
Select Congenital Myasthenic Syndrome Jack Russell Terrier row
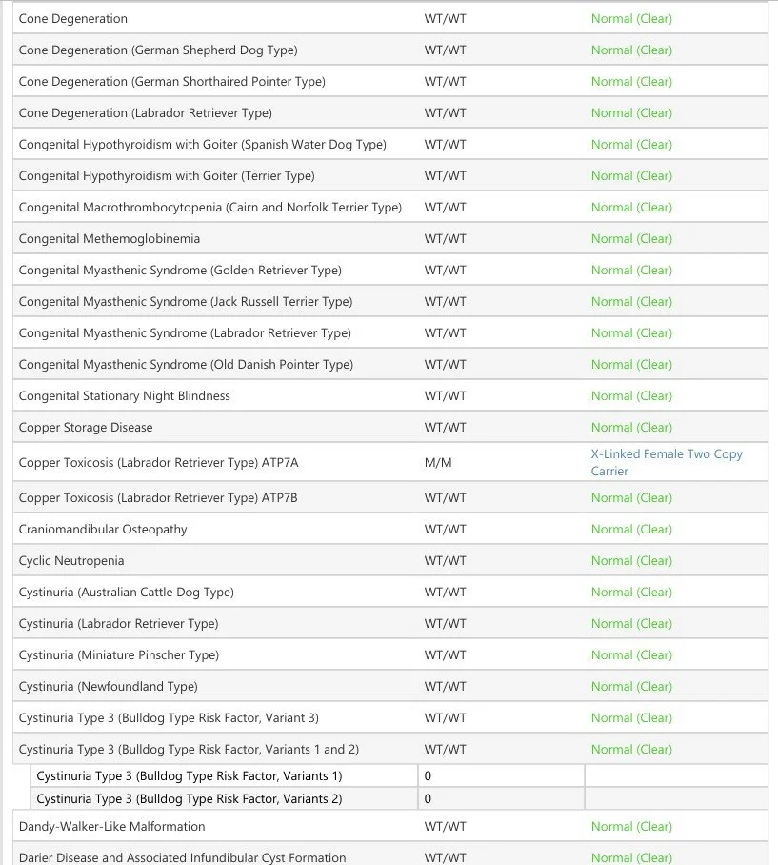(390, 302)
